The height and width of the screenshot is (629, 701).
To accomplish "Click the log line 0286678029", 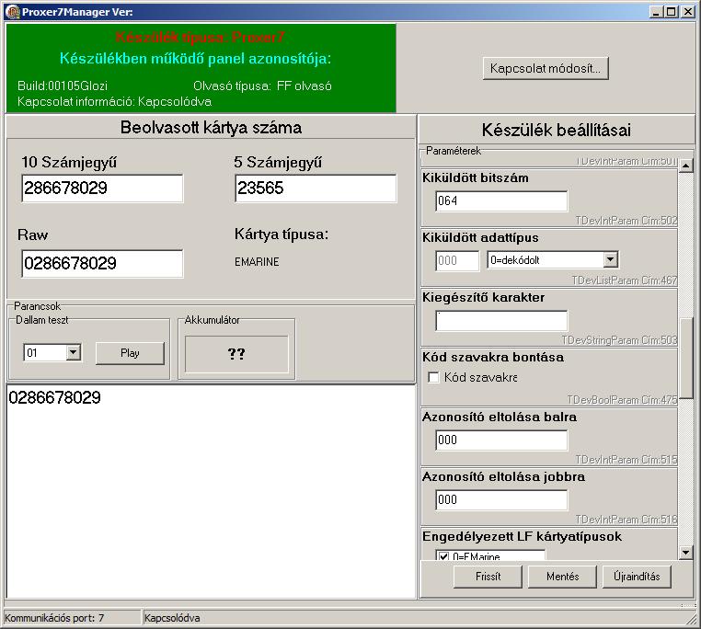I will pos(54,397).
